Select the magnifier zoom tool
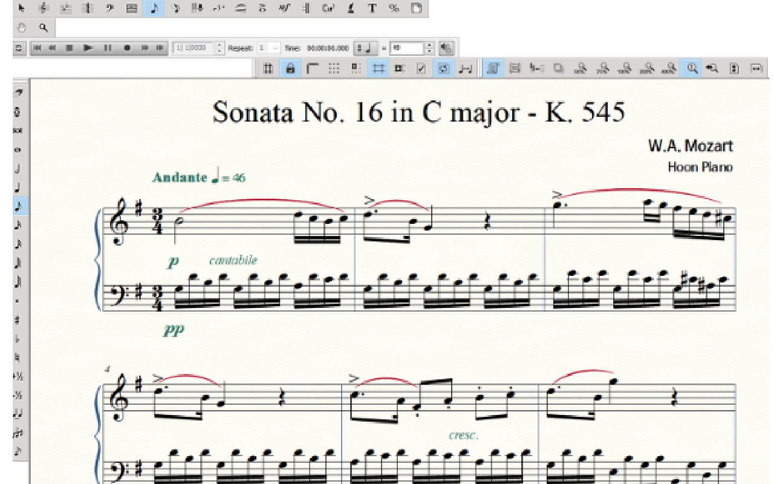This screenshot has height=484, width=774. click(x=43, y=28)
